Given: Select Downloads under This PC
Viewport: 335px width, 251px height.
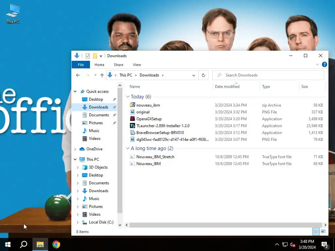Looking at the screenshot, I should [98, 191].
